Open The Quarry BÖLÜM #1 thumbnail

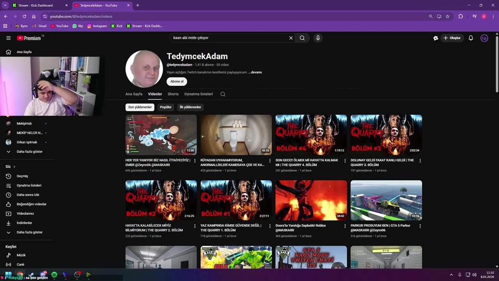pyautogui.click(x=236, y=200)
